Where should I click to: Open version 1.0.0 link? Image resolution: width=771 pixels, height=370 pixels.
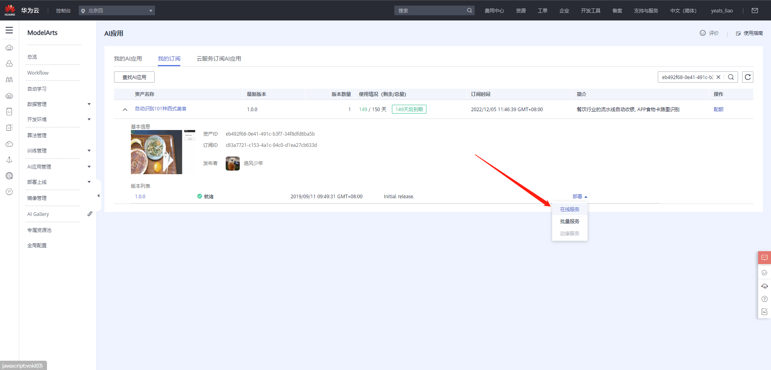140,196
